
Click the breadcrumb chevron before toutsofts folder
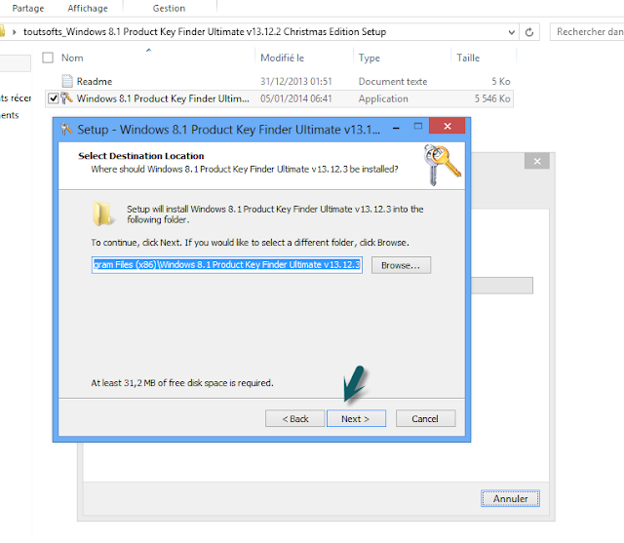pos(15,32)
